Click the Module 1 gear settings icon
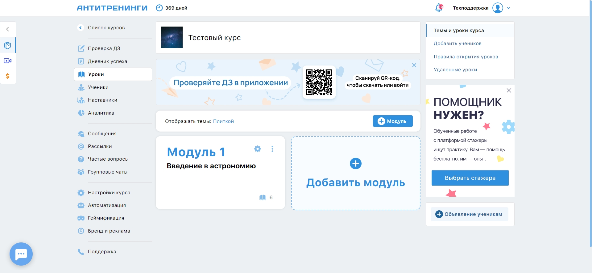Viewport: 592px width, 273px height. [x=257, y=149]
